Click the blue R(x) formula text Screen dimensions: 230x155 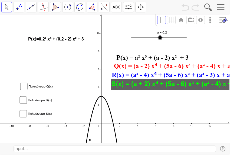pyautogui.click(x=170, y=75)
